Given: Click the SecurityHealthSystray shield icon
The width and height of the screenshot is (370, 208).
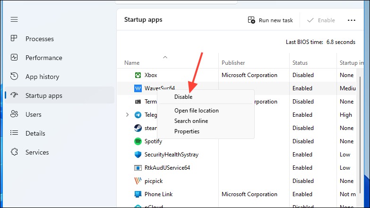Looking at the screenshot, I should click(138, 155).
